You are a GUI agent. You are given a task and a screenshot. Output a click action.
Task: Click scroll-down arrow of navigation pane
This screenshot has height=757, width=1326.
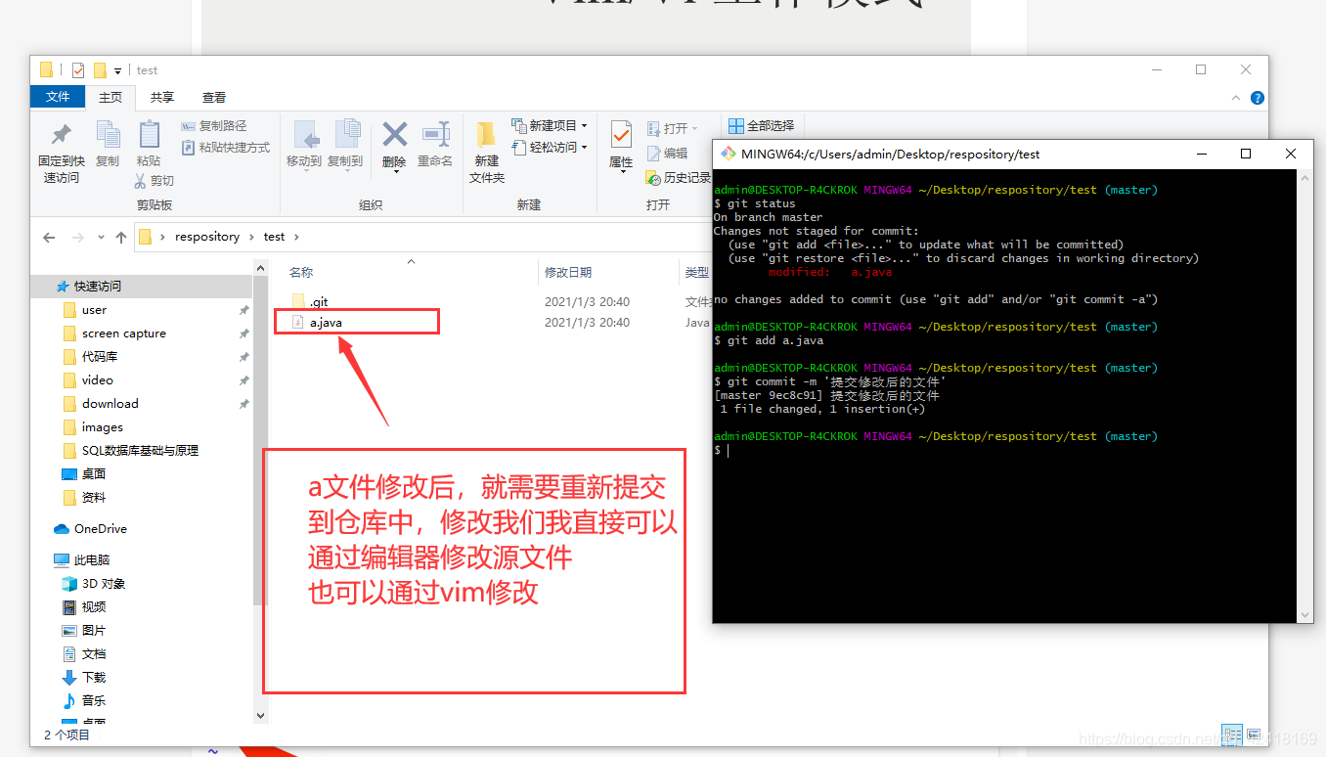pos(260,715)
